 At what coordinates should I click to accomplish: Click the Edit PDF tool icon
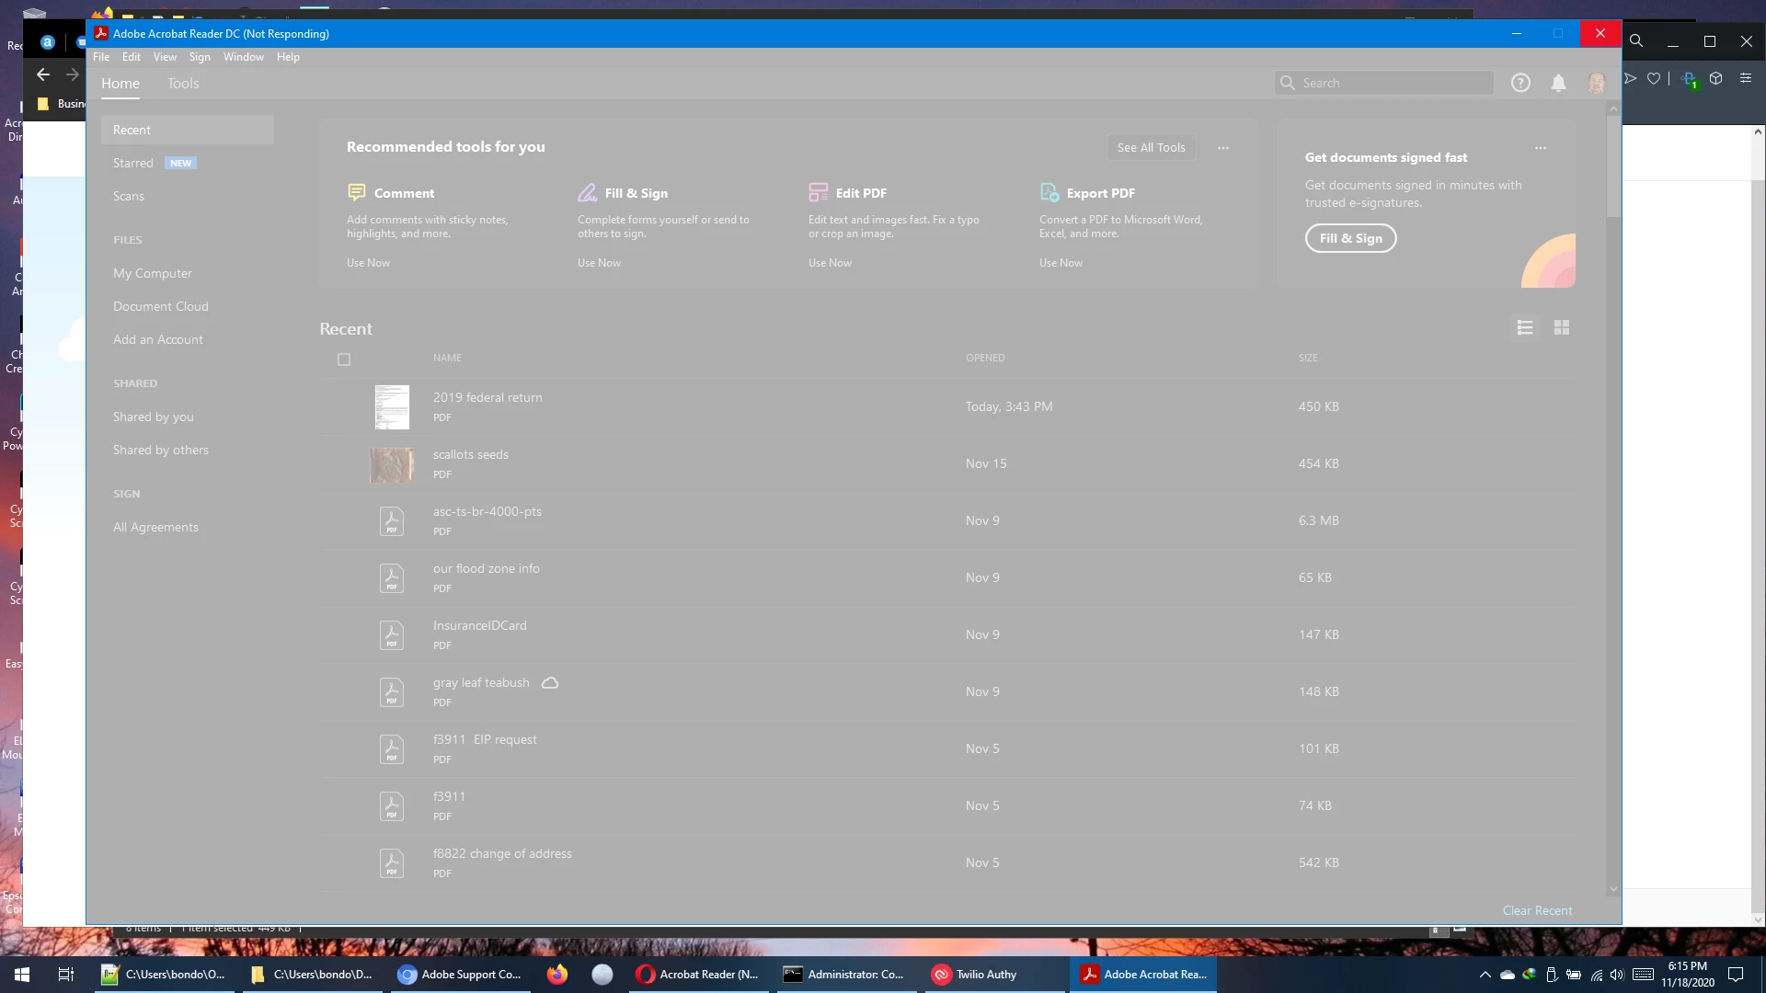click(818, 192)
